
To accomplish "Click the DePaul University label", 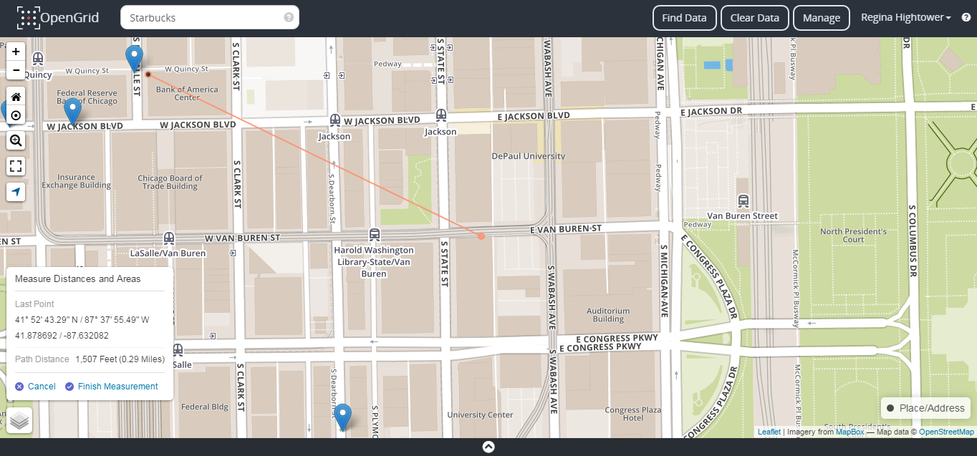I will [x=528, y=156].
